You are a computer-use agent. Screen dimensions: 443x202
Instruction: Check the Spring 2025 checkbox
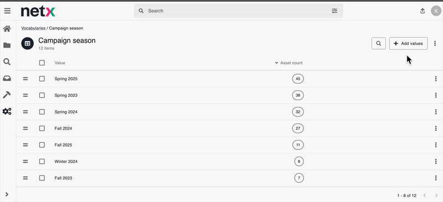point(42,79)
